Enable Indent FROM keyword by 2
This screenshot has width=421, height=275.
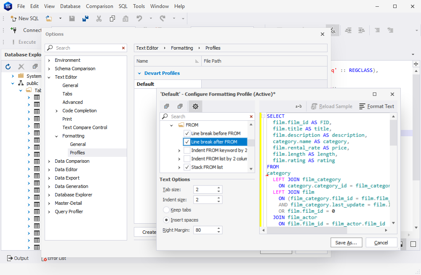(188, 150)
